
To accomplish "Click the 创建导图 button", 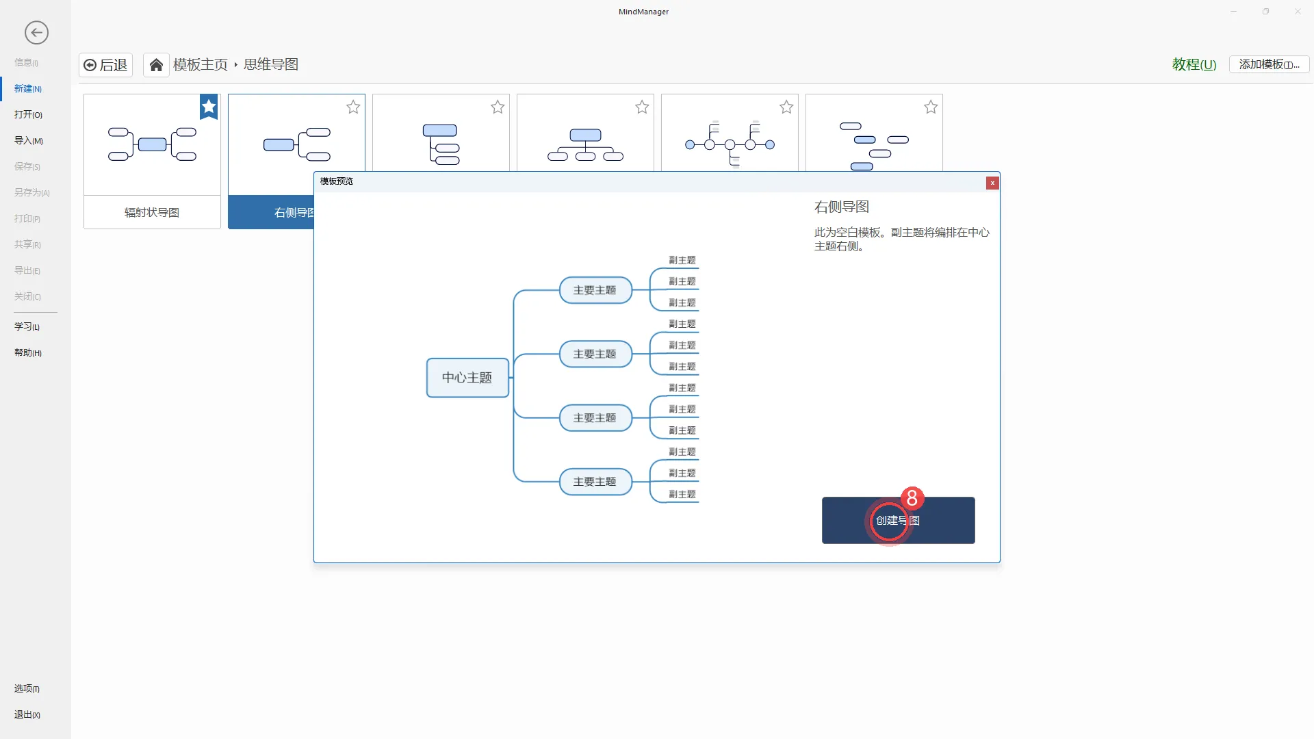I will tap(898, 520).
